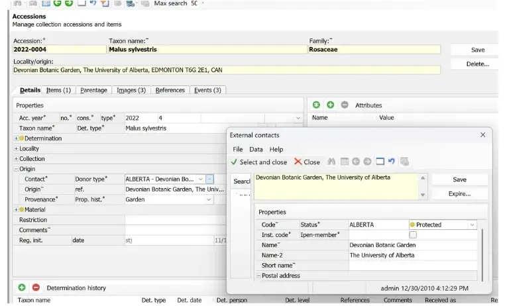
Task: Click External contacts properties vertical scrollbar
Action: [482, 254]
